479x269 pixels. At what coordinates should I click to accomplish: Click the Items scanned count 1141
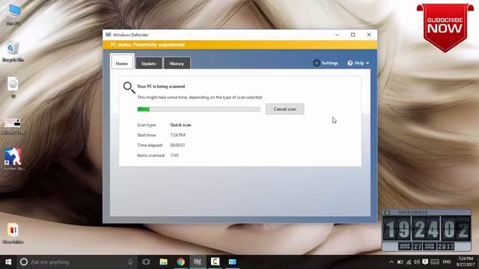(x=174, y=155)
